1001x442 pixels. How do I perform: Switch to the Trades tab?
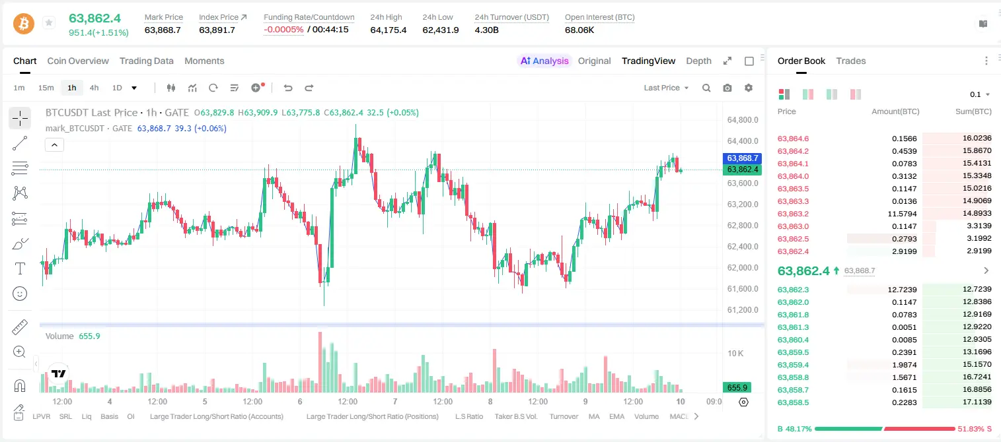[851, 61]
